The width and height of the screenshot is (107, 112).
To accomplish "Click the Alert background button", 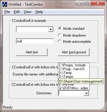I will 74,52.
